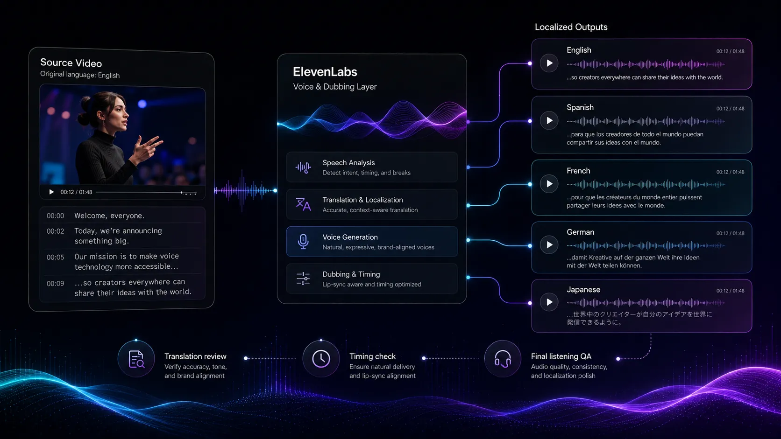
Task: Open the Timing check clock icon
Action: 321,359
